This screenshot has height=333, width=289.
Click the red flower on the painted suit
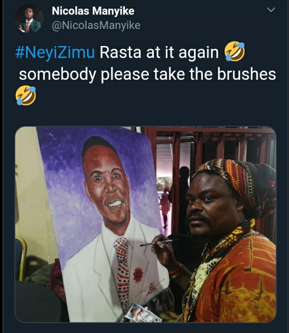138,275
